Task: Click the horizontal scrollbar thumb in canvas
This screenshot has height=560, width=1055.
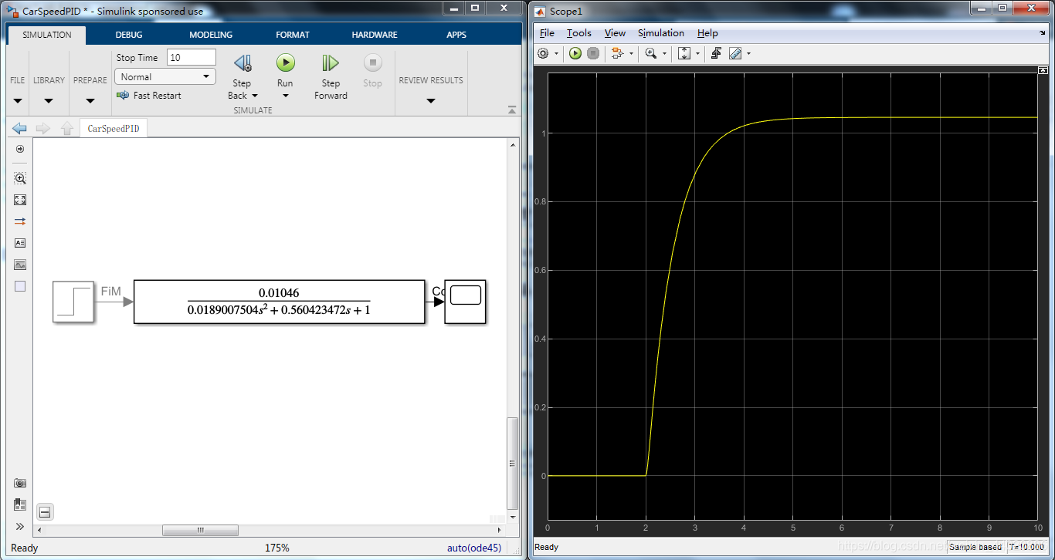Action: tap(200, 531)
